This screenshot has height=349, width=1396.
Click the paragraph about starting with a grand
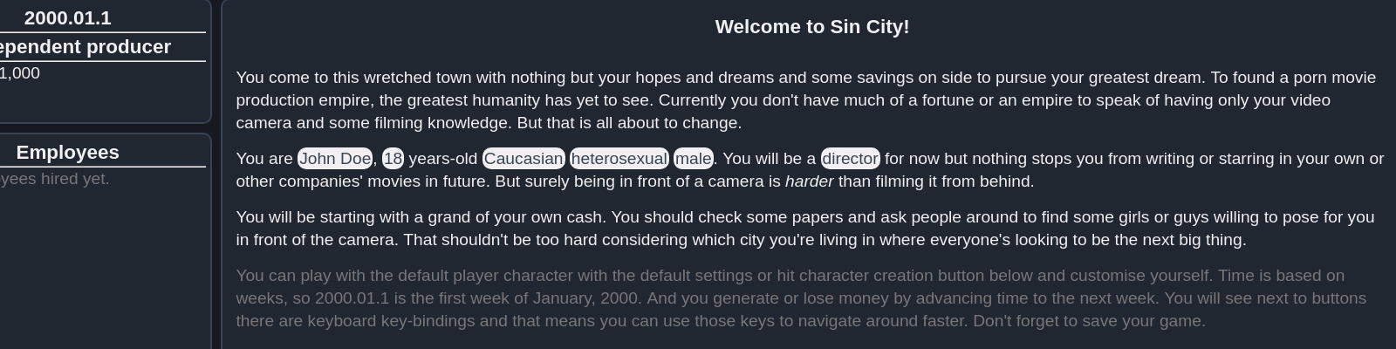tap(805, 229)
